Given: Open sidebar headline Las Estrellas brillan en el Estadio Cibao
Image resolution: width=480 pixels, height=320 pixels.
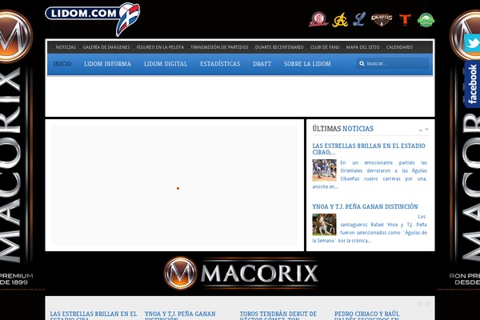Looking at the screenshot, I should 369,149.
